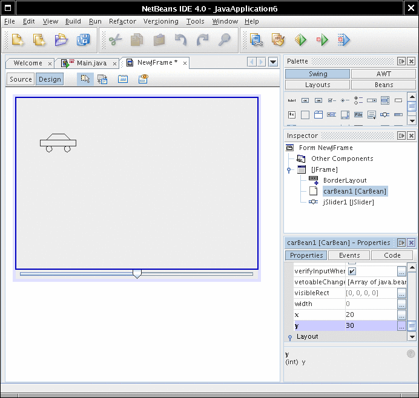The height and width of the screenshot is (398, 419).
Task: Collapse the [JFrame] tree node
Action: (x=289, y=170)
